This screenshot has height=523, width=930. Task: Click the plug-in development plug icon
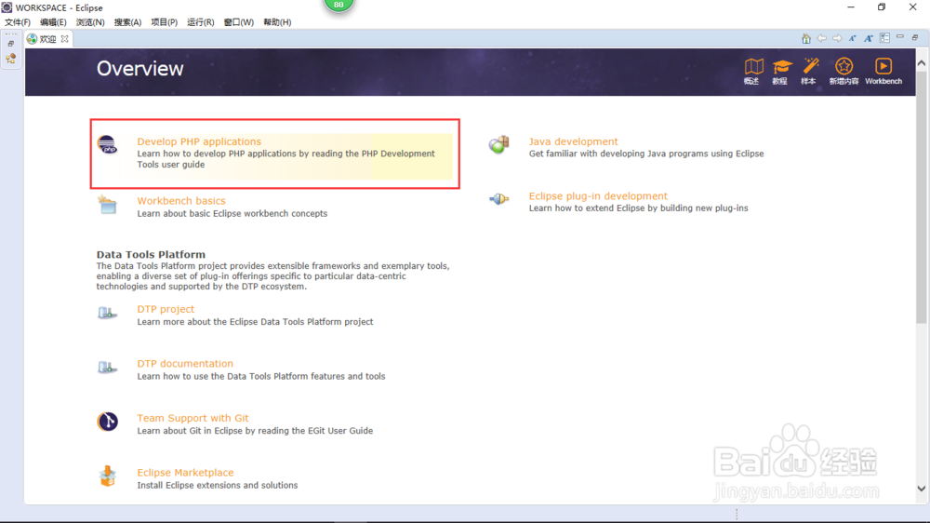[x=498, y=199]
